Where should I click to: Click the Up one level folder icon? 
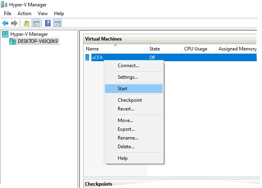click(x=26, y=23)
